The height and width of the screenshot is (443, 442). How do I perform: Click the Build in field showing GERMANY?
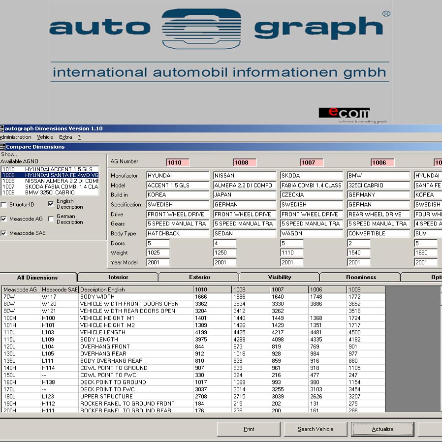379,194
